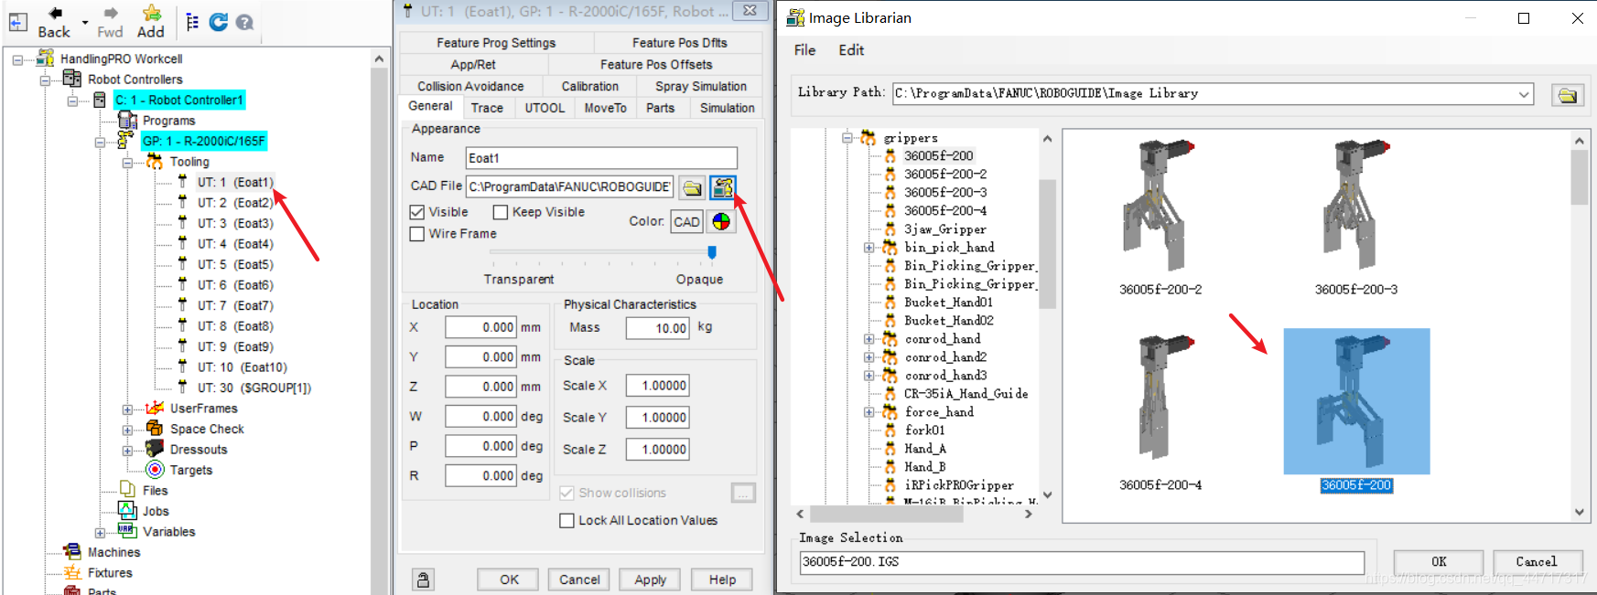Switch to the Collision Avoidance tab
Screen dimensions: 1597x595
[x=470, y=86]
